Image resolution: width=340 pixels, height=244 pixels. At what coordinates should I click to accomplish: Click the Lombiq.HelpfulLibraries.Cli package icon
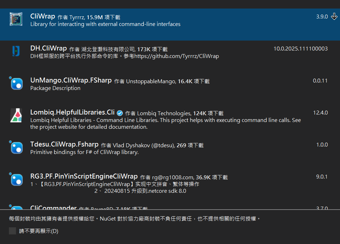[x=16, y=115]
